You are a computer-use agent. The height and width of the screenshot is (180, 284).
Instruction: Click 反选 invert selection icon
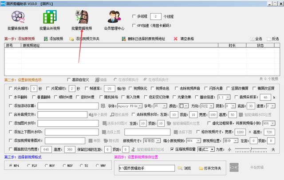point(269,39)
